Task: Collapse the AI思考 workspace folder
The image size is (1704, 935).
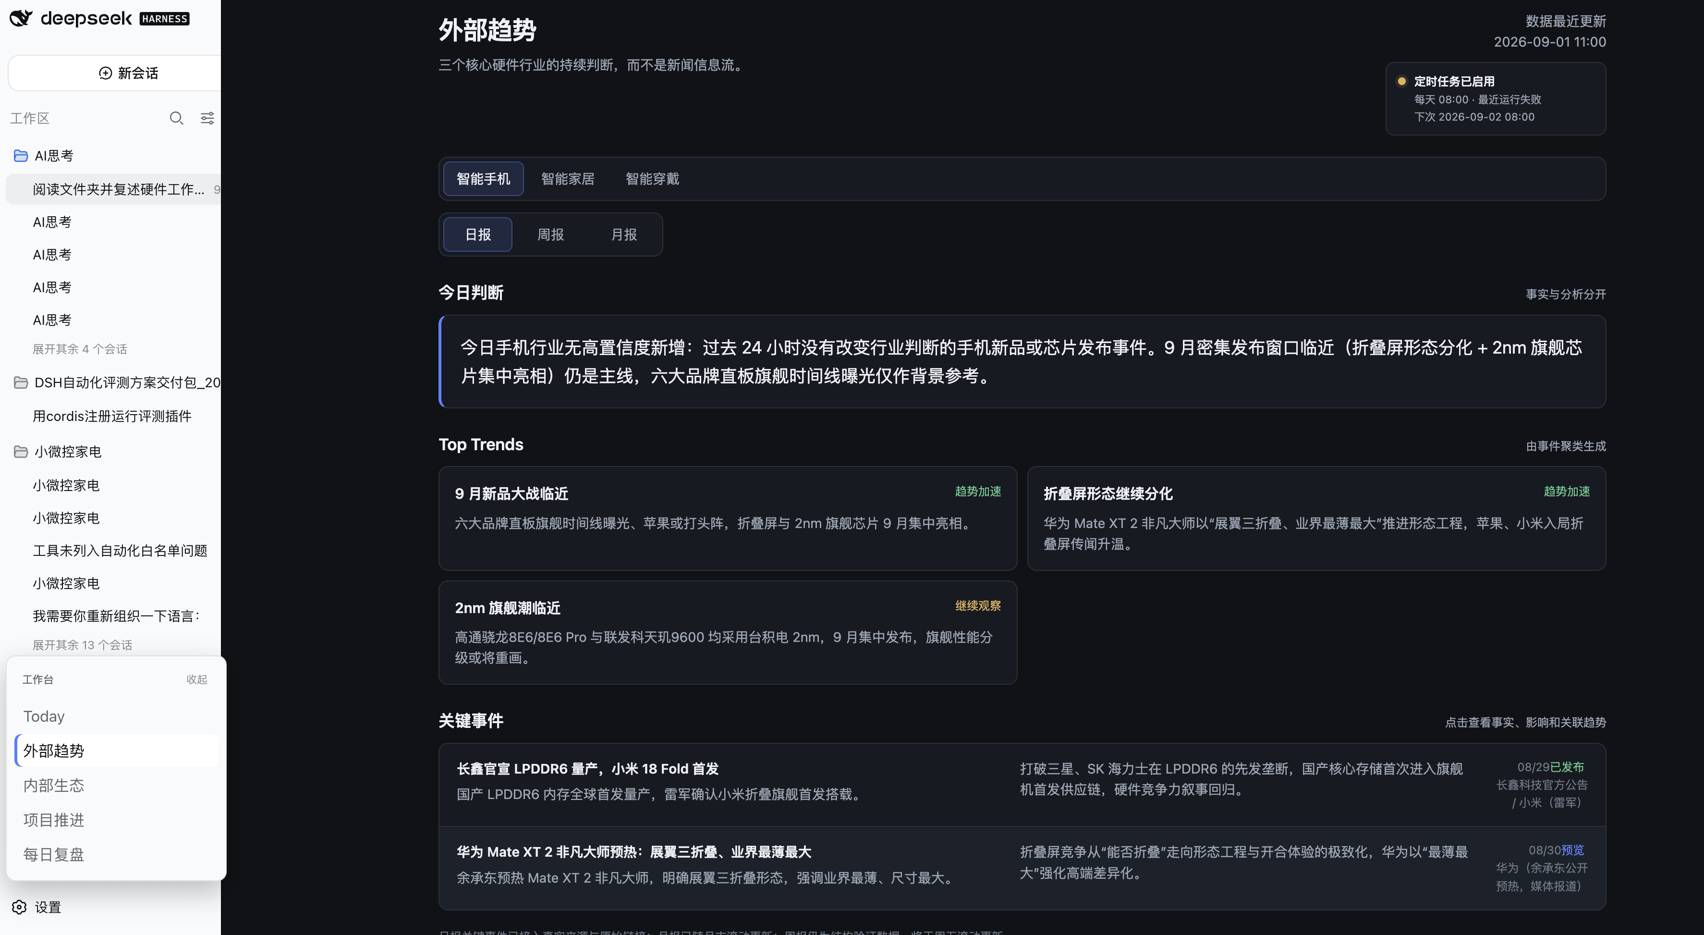Action: point(54,156)
